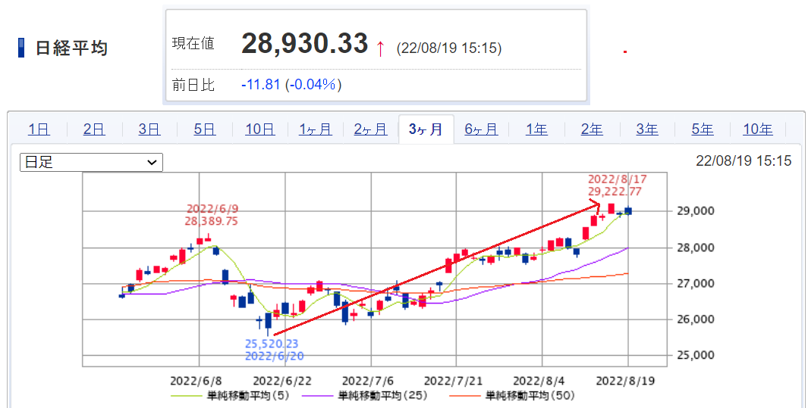Switch chart range to 3日
This screenshot has width=808, height=408.
click(x=149, y=129)
